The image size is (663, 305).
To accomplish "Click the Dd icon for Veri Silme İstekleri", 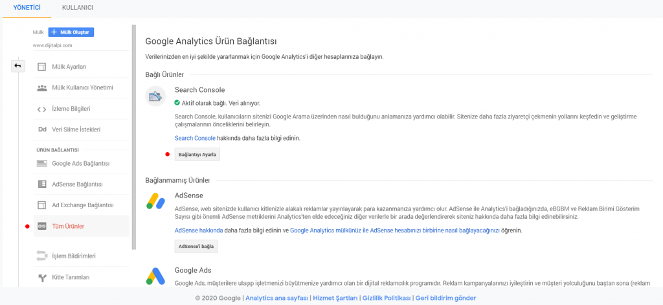I will pyautogui.click(x=41, y=130).
